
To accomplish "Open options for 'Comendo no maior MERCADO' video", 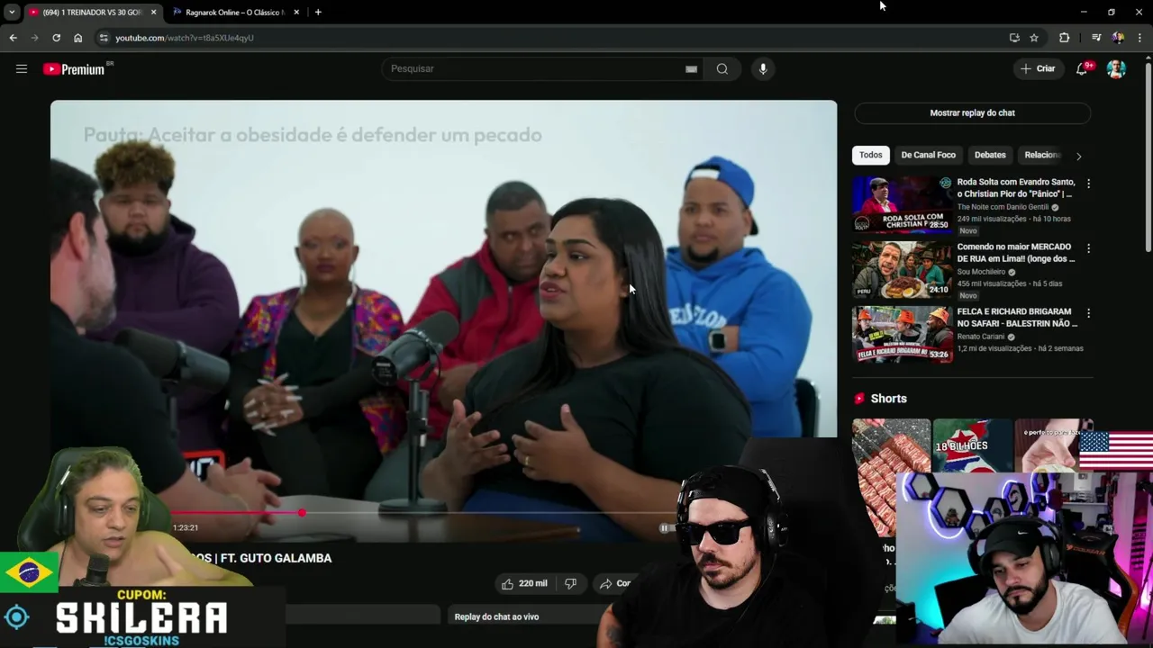I will pyautogui.click(x=1088, y=248).
